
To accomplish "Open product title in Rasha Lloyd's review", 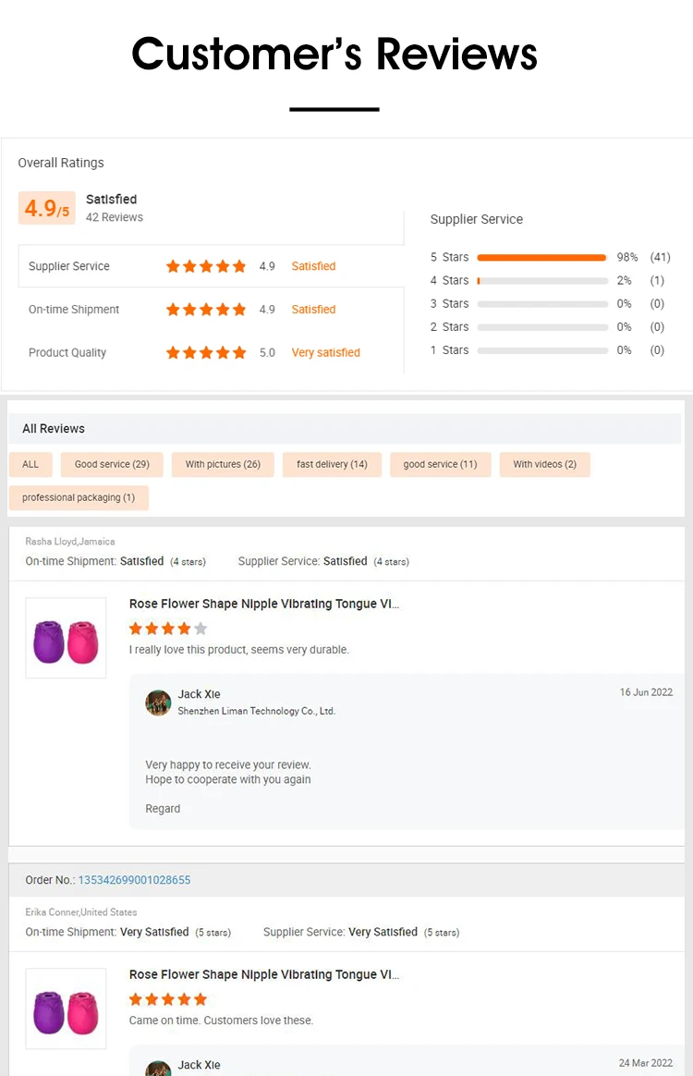I will pos(264,604).
